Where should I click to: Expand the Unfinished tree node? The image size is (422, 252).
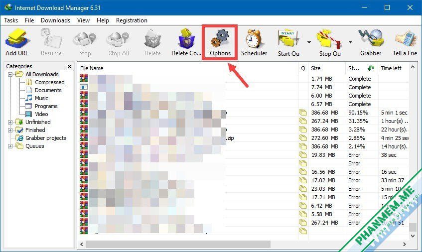(10, 122)
